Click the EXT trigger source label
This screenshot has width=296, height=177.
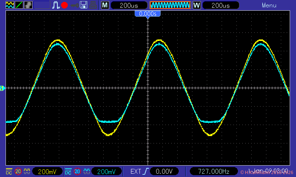[136, 171]
